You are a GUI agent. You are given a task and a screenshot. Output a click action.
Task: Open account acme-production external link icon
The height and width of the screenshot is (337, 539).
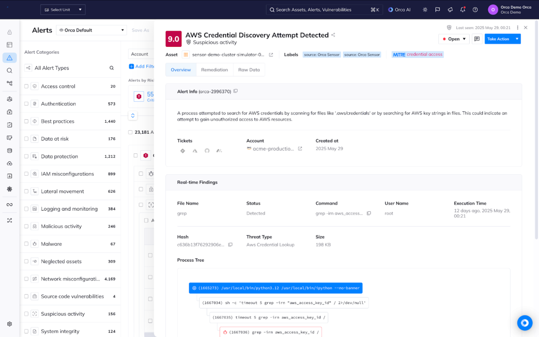point(300,149)
